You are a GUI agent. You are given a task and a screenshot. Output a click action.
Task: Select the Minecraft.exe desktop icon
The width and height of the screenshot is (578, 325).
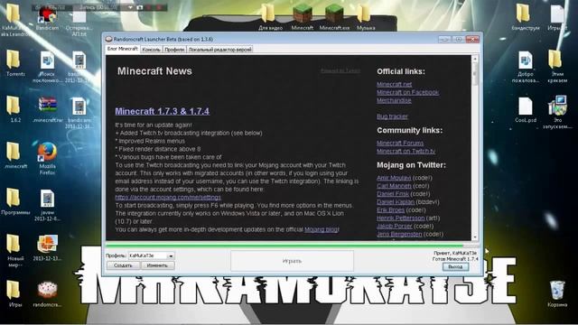(x=334, y=17)
